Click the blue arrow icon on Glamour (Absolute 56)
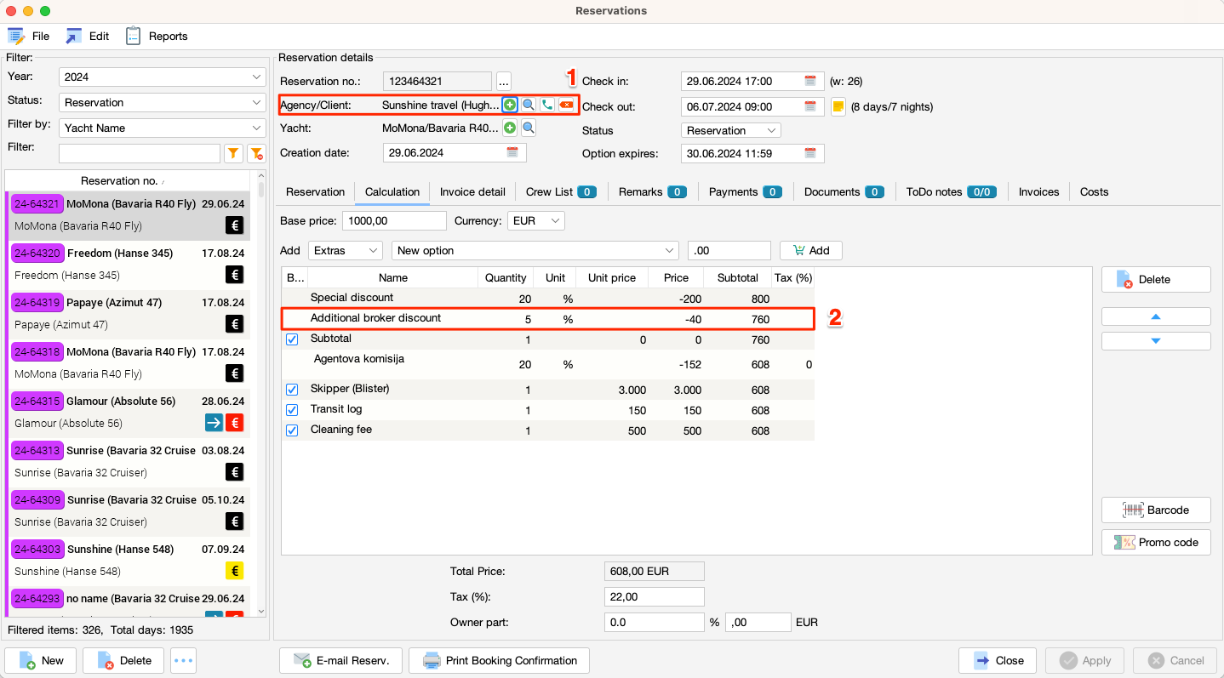The height and width of the screenshot is (678, 1224). (x=214, y=423)
